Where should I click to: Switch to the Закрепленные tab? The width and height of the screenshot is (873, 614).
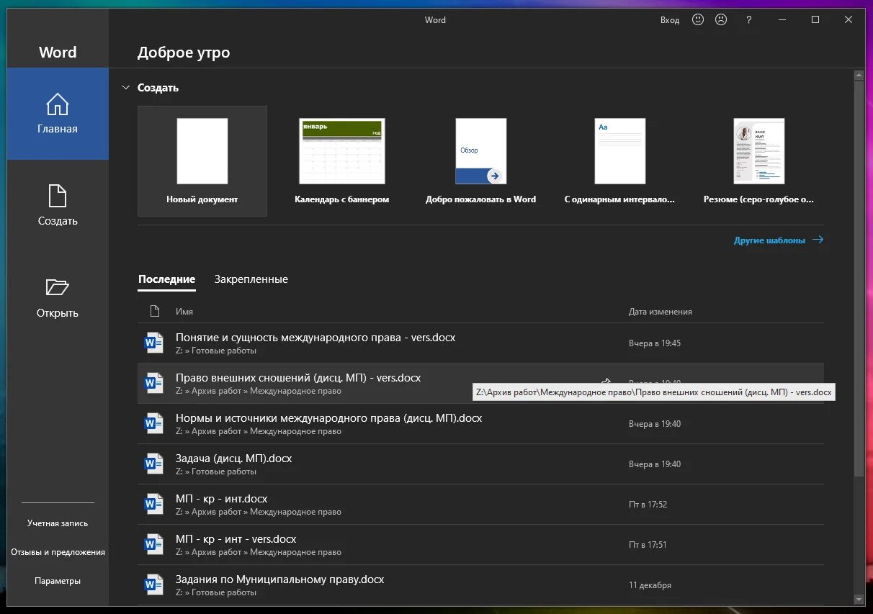(x=251, y=279)
